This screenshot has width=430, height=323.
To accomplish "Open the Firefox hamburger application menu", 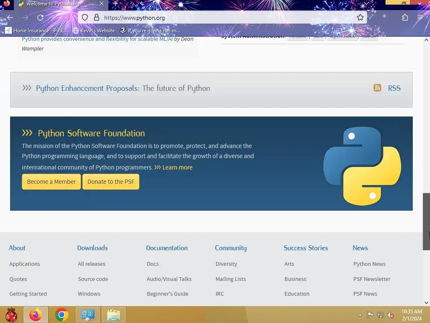I will 420,18.
